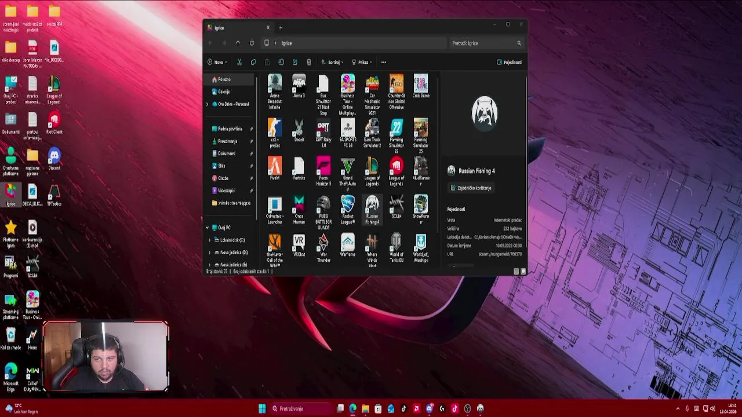Image resolution: width=742 pixels, height=417 pixels.
Task: Click the Windows Start button on taskbar
Action: pos(262,408)
